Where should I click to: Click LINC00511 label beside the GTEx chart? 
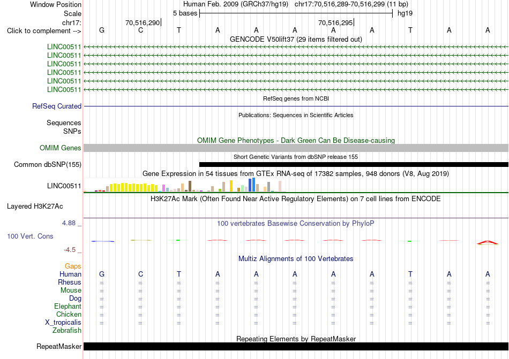pos(64,186)
